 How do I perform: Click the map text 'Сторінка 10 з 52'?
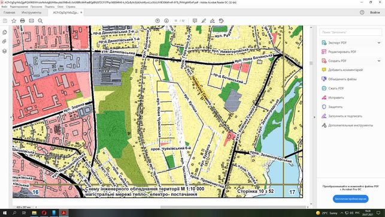pyautogui.click(x=255, y=191)
